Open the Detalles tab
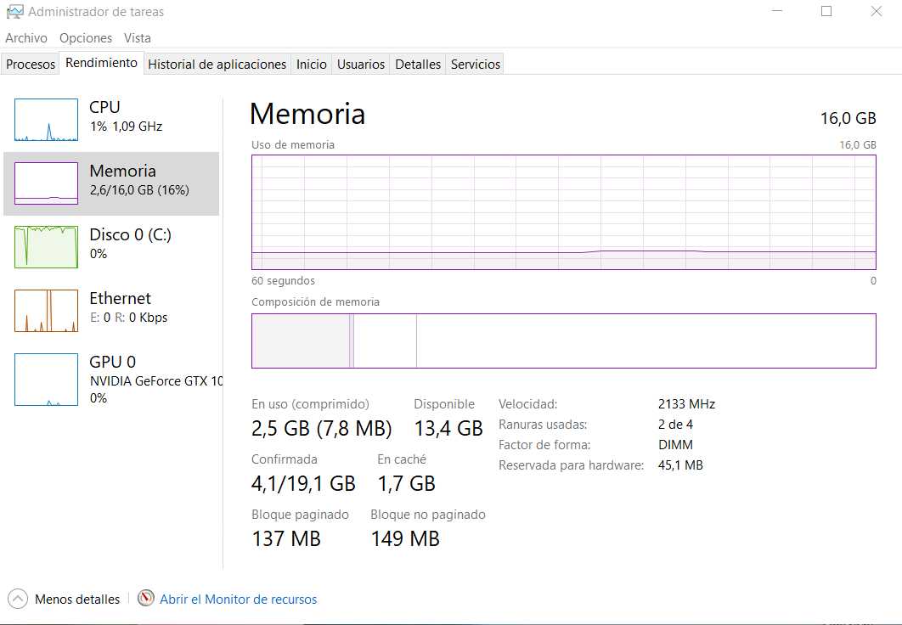Screen dimensions: 902x625 418,65
